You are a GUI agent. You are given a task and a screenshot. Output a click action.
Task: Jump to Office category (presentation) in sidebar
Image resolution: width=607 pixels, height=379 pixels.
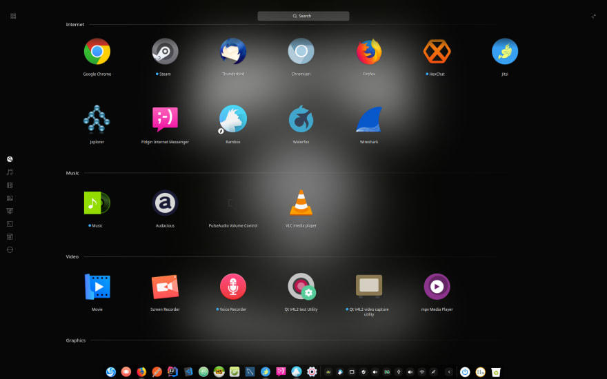10,211
